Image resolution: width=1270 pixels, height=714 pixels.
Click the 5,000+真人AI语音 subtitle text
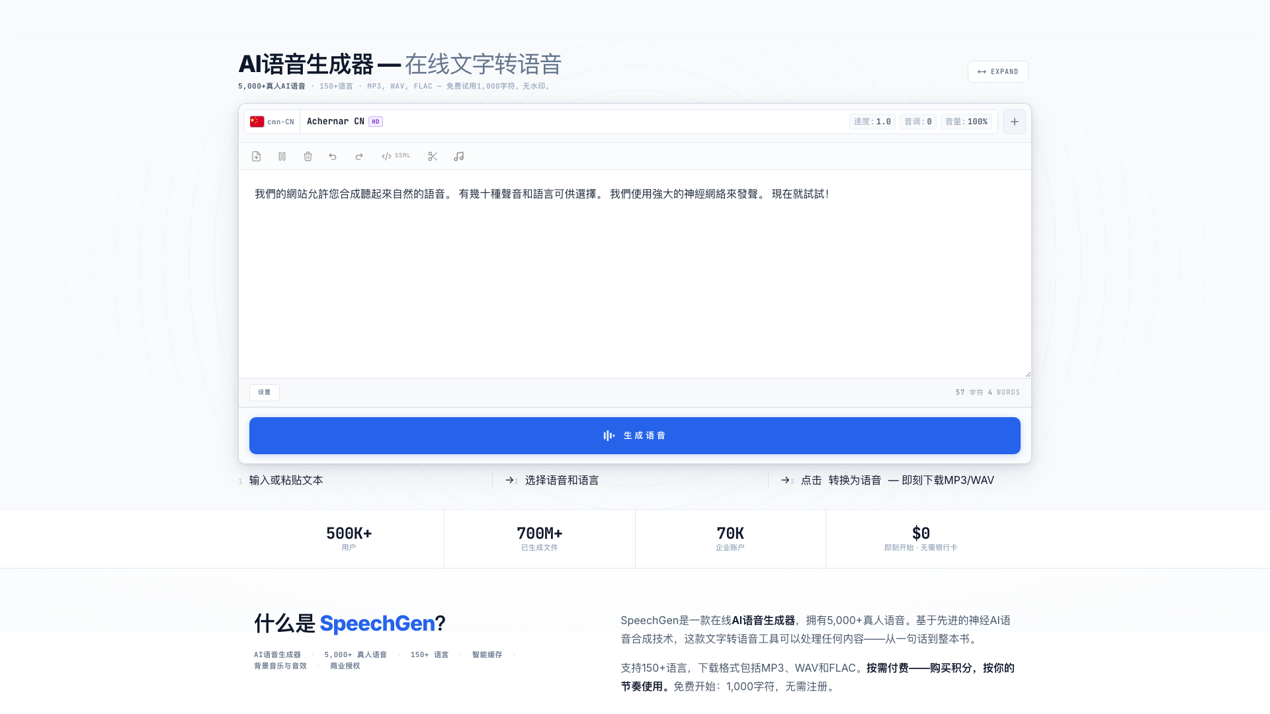point(272,87)
